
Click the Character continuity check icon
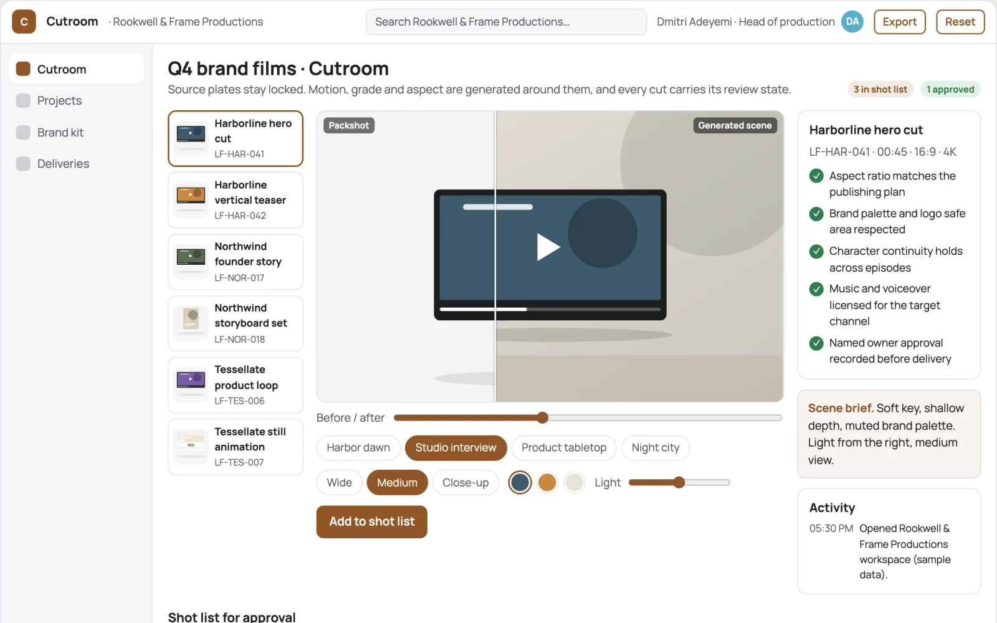816,251
